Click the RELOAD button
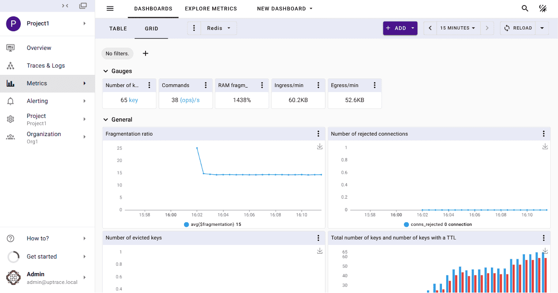Viewport: 558px width, 293px height. 518,28
